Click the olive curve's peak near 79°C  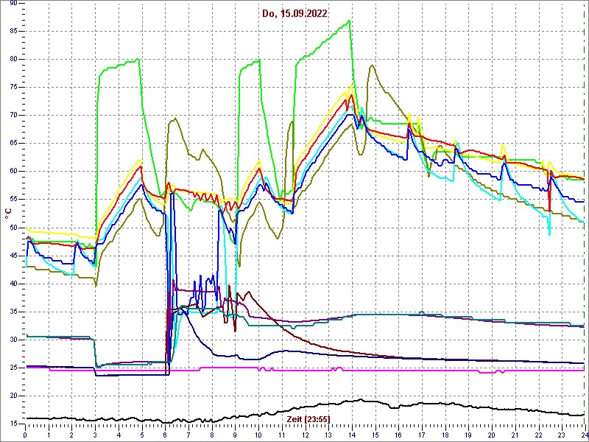coord(372,65)
